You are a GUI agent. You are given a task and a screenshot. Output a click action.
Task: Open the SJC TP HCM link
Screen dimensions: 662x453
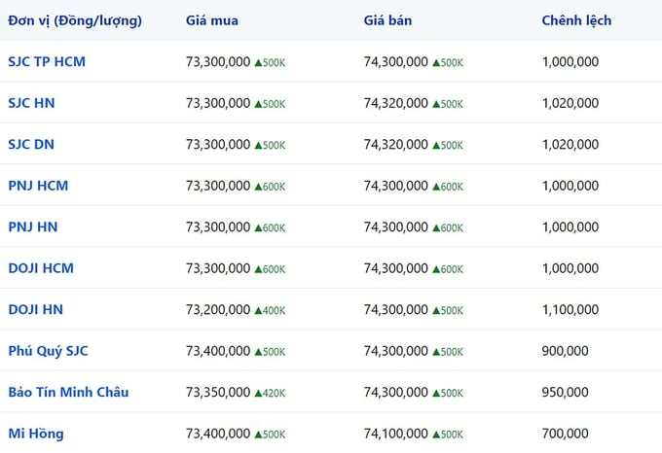coord(47,62)
